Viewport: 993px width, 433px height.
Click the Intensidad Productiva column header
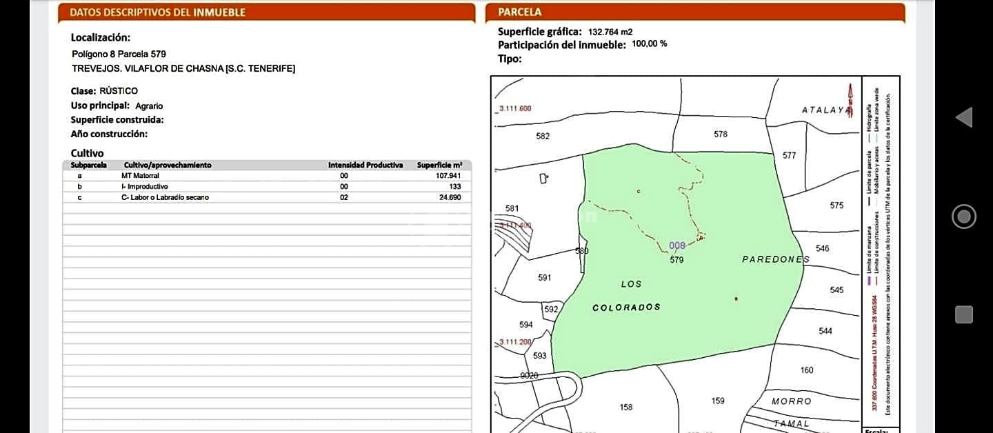pos(365,165)
